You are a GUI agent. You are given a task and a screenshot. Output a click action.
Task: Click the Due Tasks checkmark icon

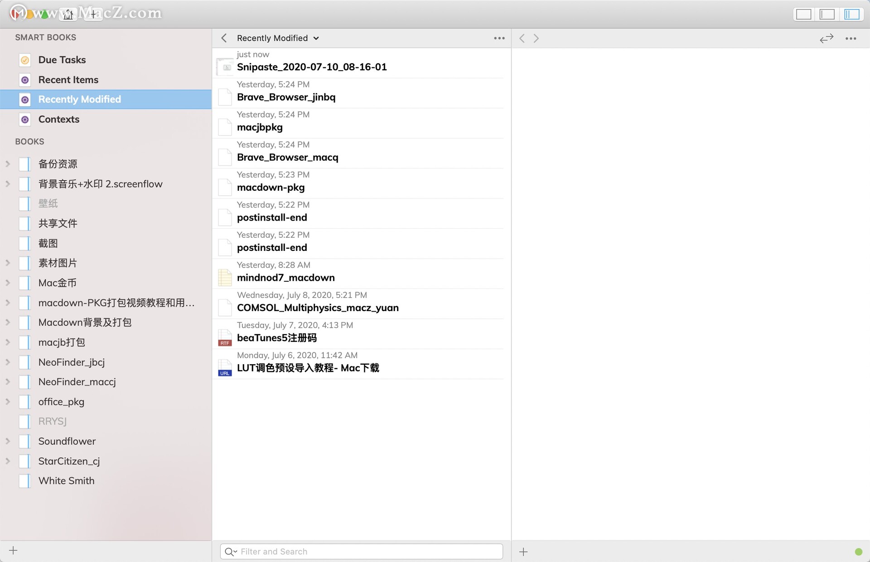pos(25,60)
